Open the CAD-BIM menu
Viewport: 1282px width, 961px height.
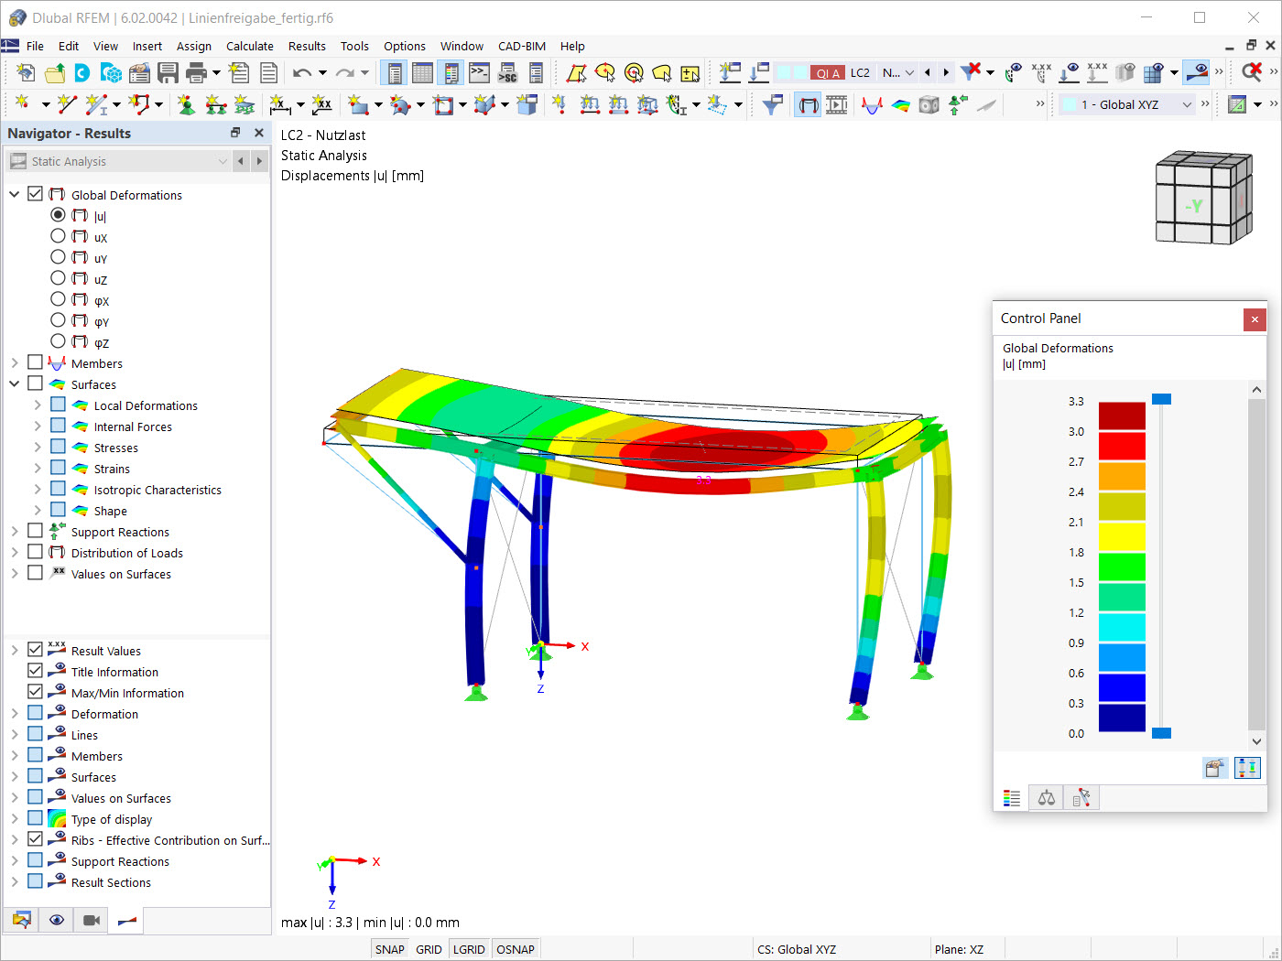pyautogui.click(x=522, y=46)
